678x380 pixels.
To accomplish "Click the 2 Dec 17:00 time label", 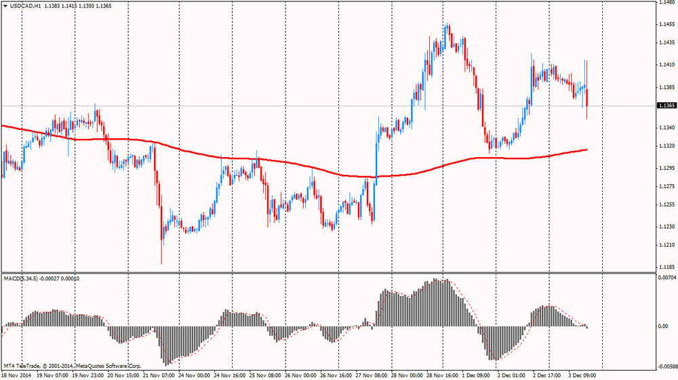I will click(547, 376).
